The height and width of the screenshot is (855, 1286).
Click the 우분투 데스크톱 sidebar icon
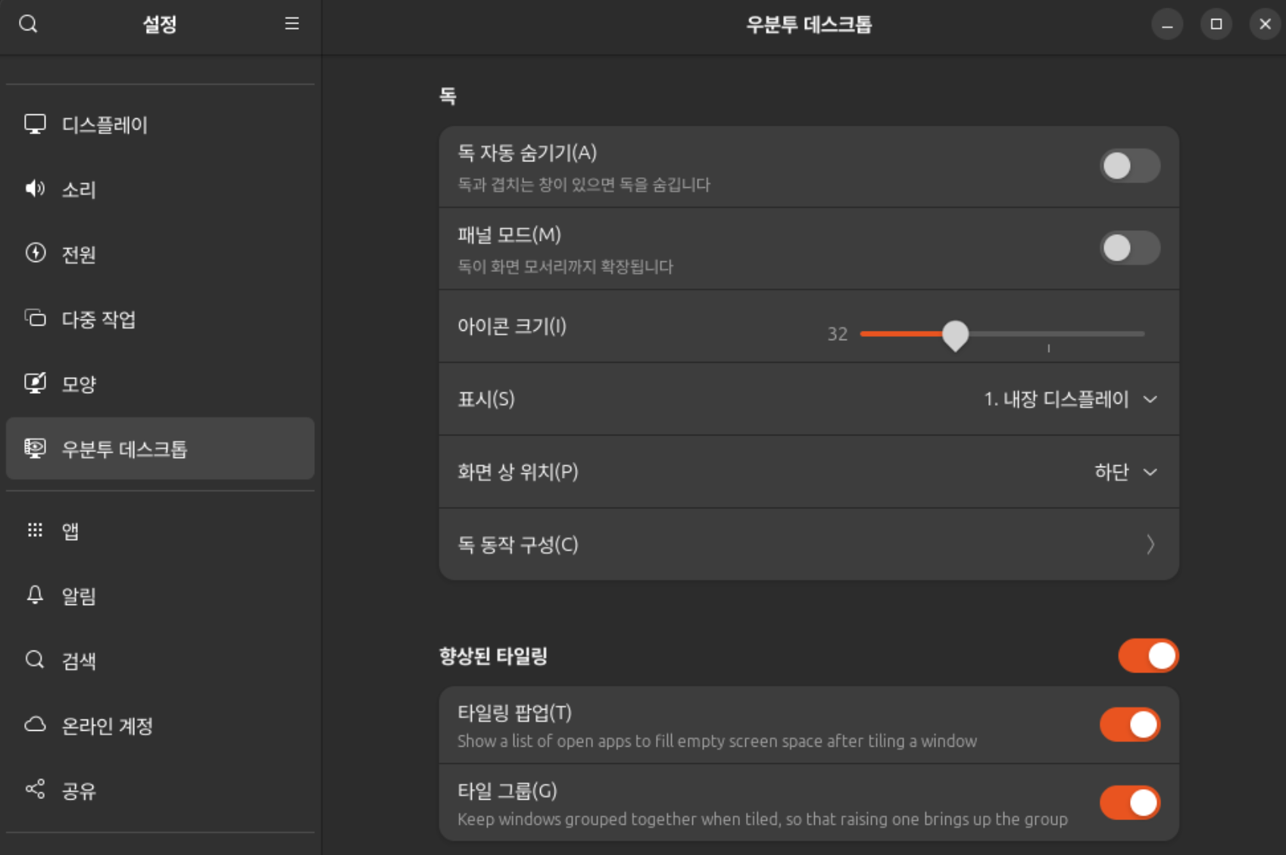point(35,448)
